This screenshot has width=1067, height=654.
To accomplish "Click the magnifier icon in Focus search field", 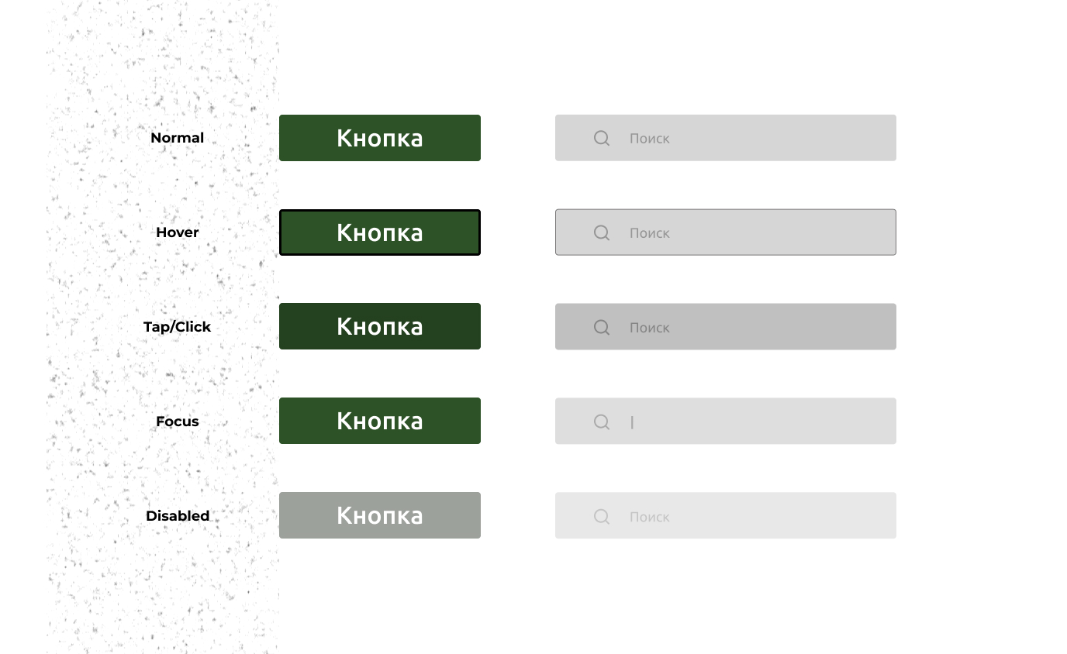I will tap(602, 422).
